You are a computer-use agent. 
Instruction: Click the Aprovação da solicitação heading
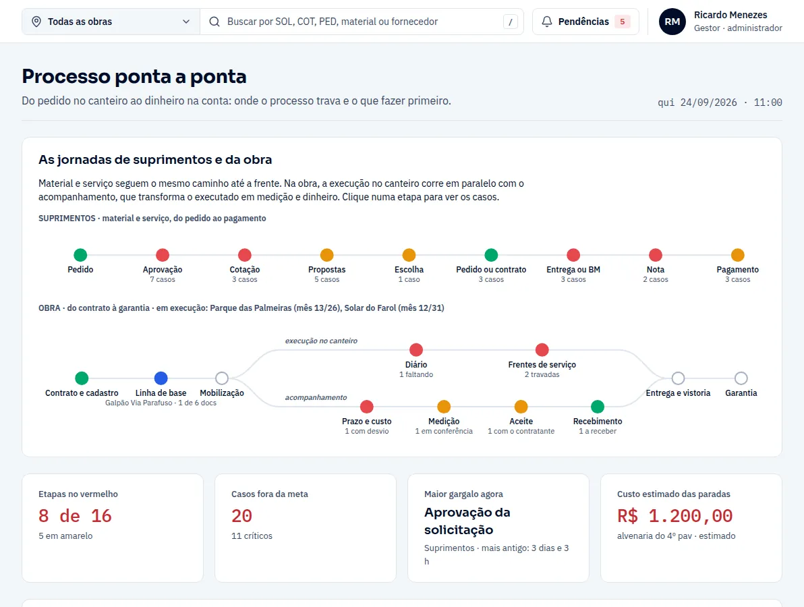click(467, 521)
